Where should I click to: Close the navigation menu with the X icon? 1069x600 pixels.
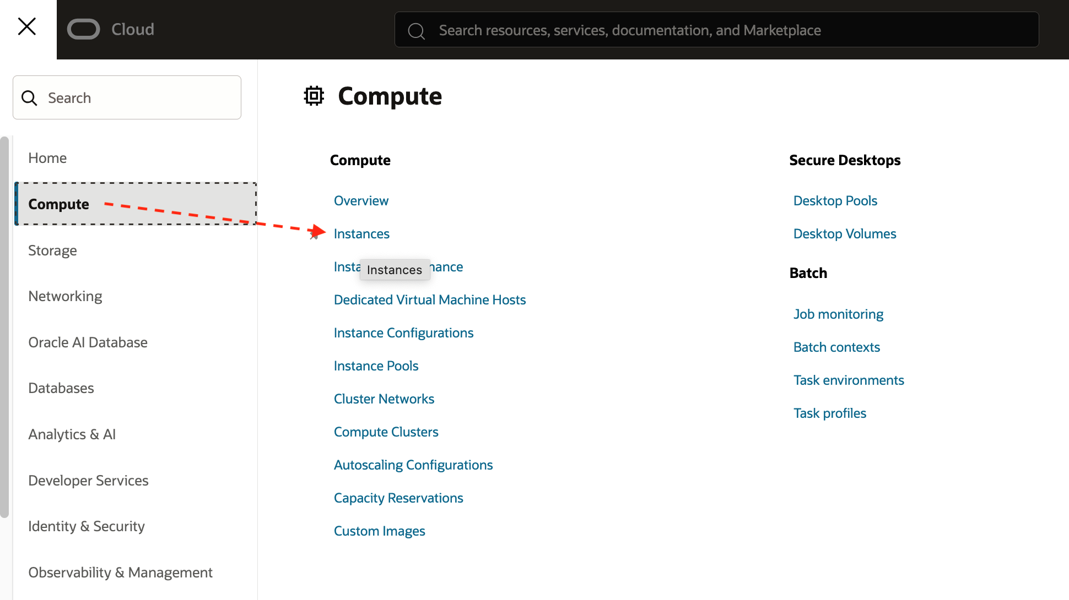[x=27, y=26]
